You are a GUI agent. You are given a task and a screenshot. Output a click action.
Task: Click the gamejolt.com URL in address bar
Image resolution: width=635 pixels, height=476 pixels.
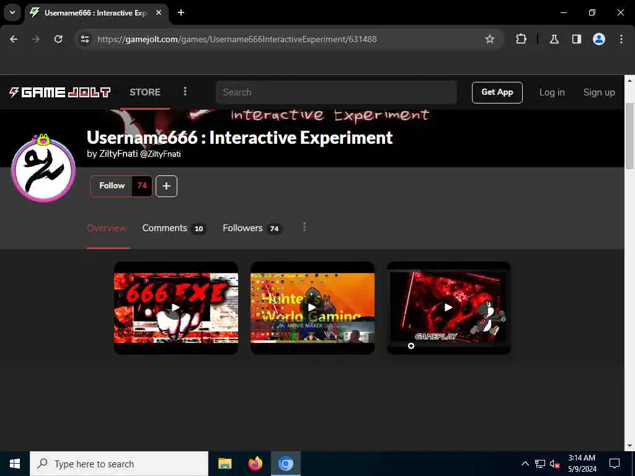tap(237, 39)
